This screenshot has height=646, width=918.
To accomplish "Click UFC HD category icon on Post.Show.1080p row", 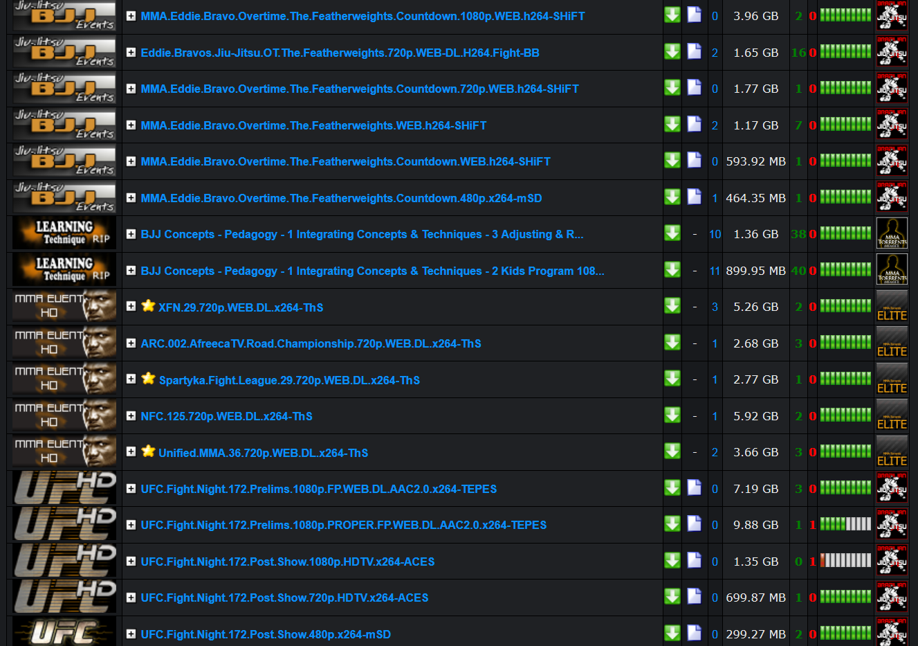I will coord(65,561).
